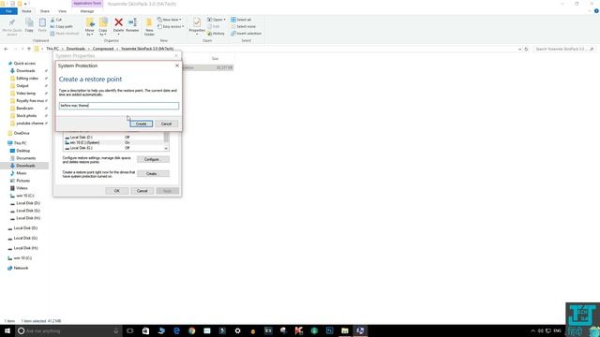Viewport: 600px width, 337px height.
Task: Select OneDrive in the navigation pane
Action: (21, 133)
